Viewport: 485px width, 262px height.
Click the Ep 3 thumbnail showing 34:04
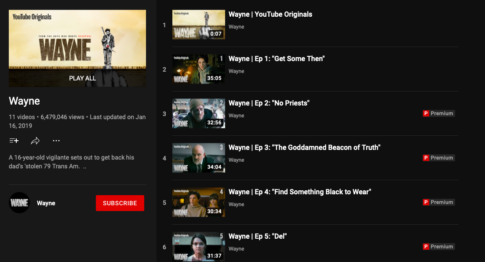pos(199,158)
